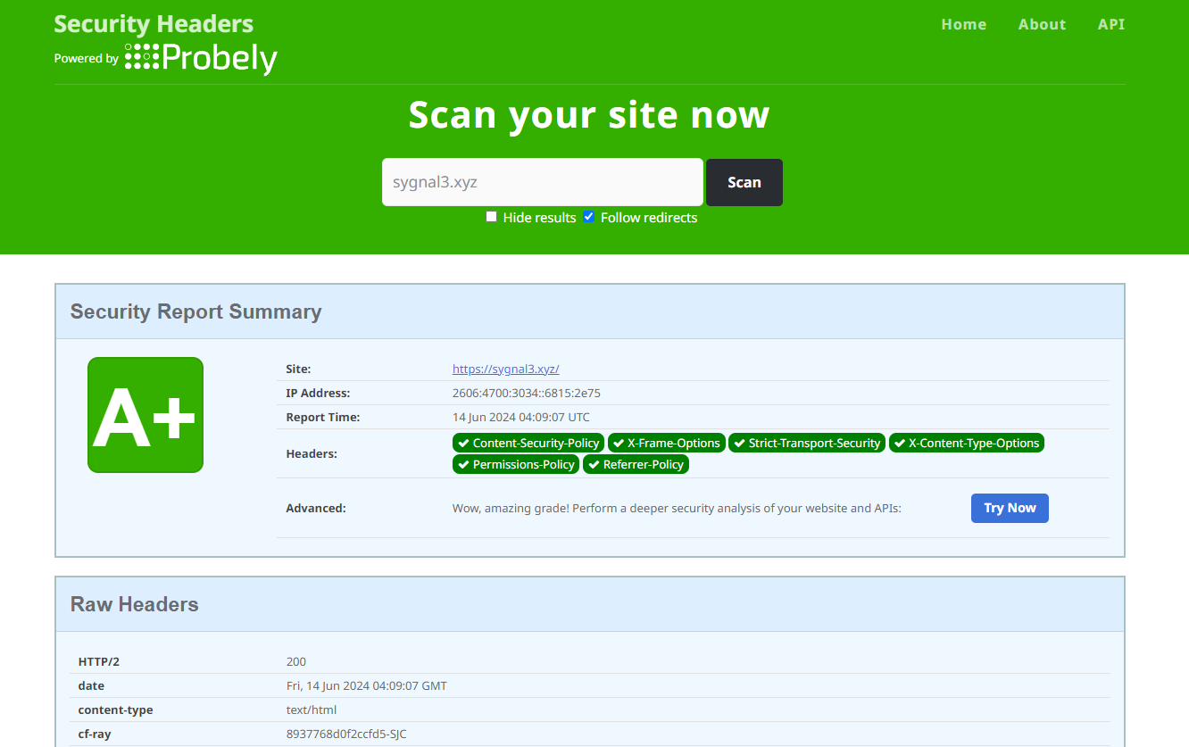Open the Home page
This screenshot has height=747, width=1189.
pos(963,24)
